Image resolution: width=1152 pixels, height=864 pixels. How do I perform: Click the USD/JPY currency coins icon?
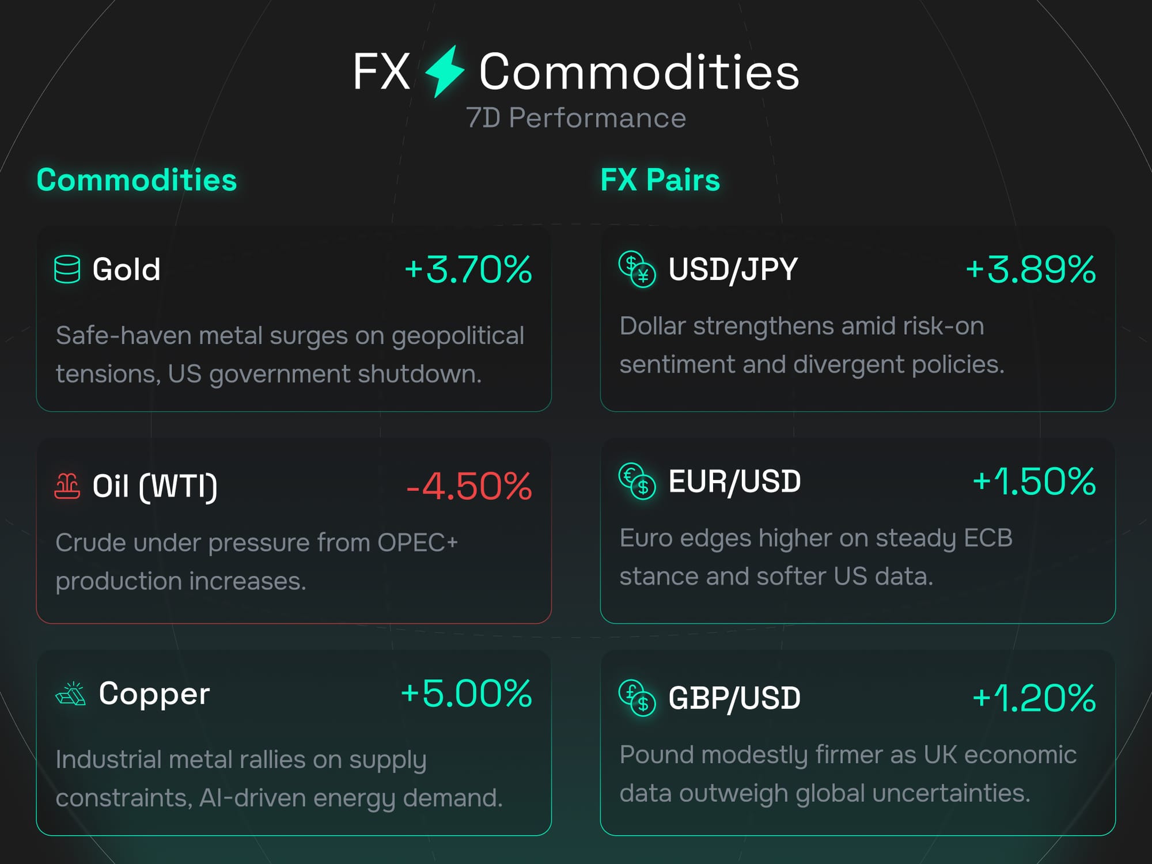point(637,269)
